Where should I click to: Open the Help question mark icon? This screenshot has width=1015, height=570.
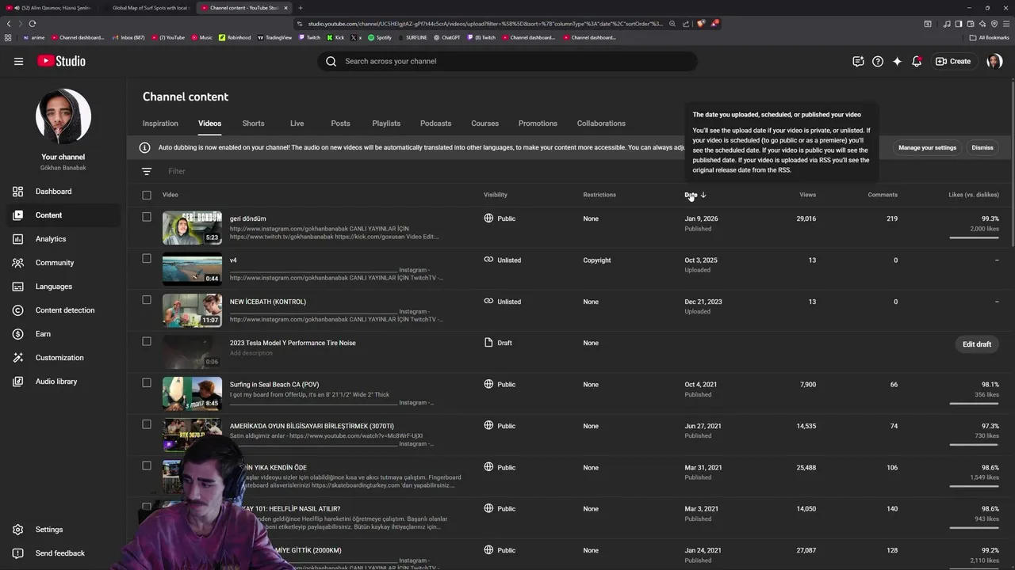(878, 61)
